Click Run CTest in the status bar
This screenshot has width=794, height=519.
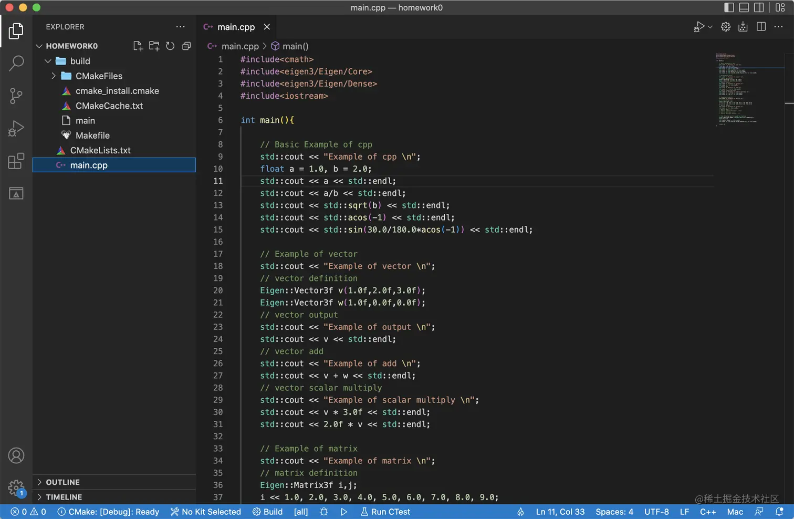pos(385,512)
